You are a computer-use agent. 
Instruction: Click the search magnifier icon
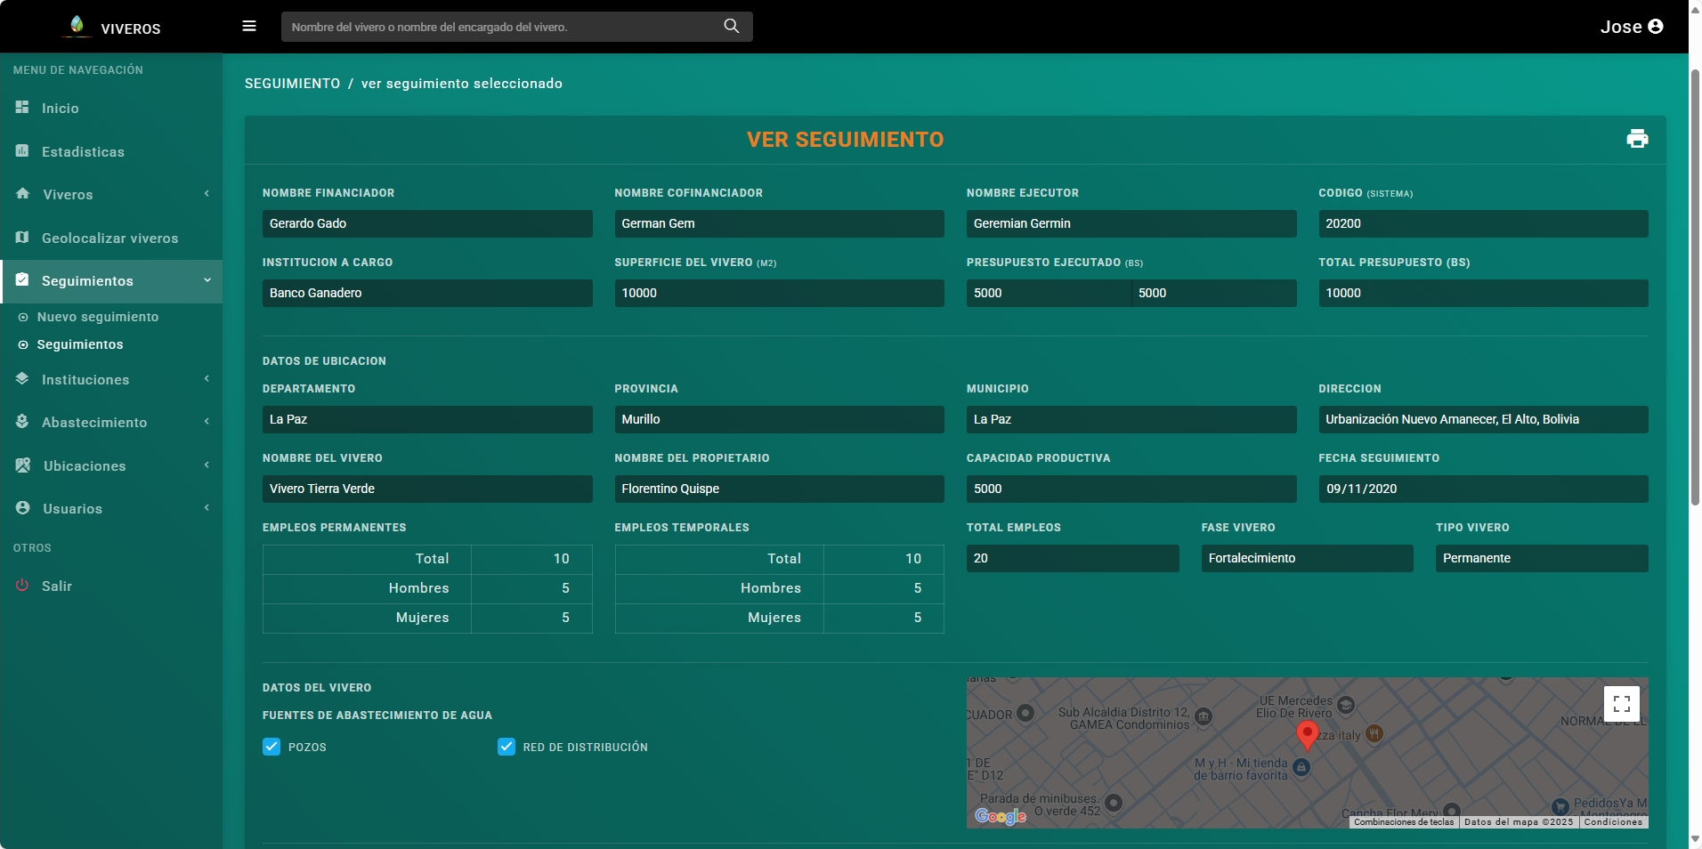pyautogui.click(x=732, y=27)
